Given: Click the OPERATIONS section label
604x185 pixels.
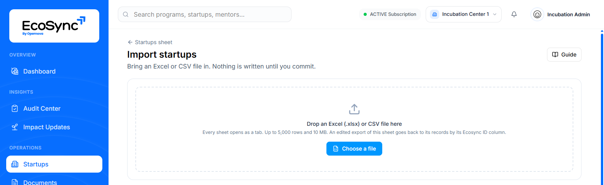Looking at the screenshot, I should tap(25, 148).
